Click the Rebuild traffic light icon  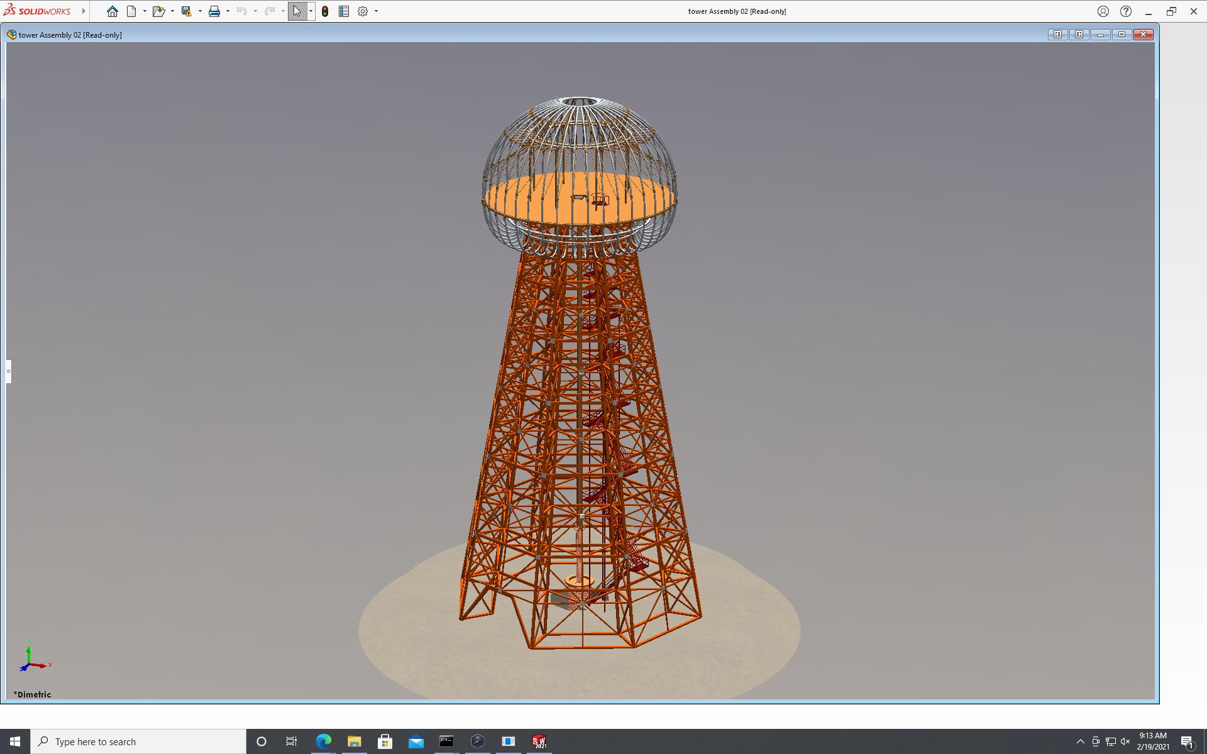pos(325,11)
